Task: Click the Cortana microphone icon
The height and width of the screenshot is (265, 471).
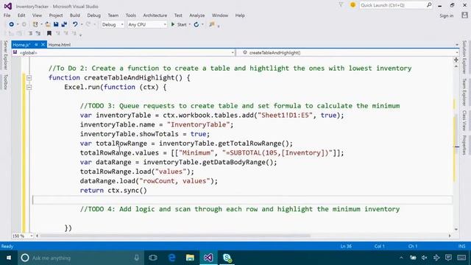Action: 137,258
